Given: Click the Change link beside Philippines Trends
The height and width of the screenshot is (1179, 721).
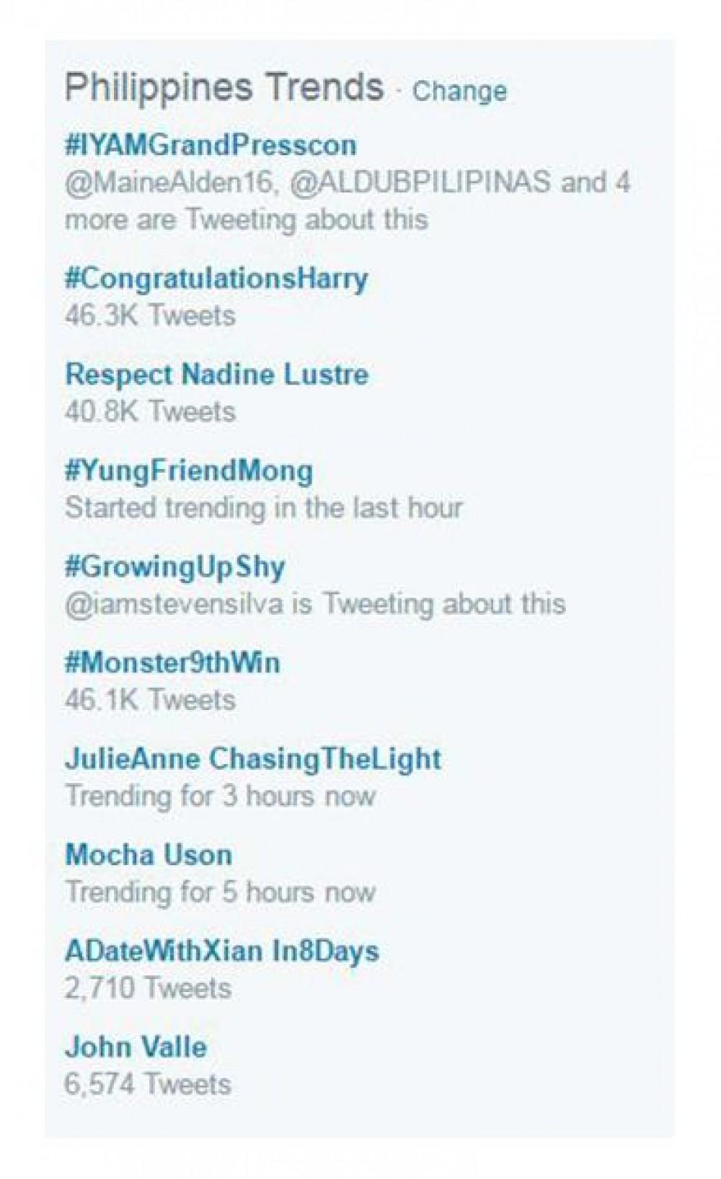Looking at the screenshot, I should pyautogui.click(x=459, y=92).
